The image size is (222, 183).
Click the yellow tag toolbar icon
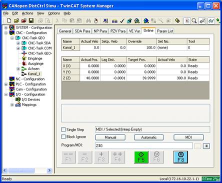click(x=177, y=20)
